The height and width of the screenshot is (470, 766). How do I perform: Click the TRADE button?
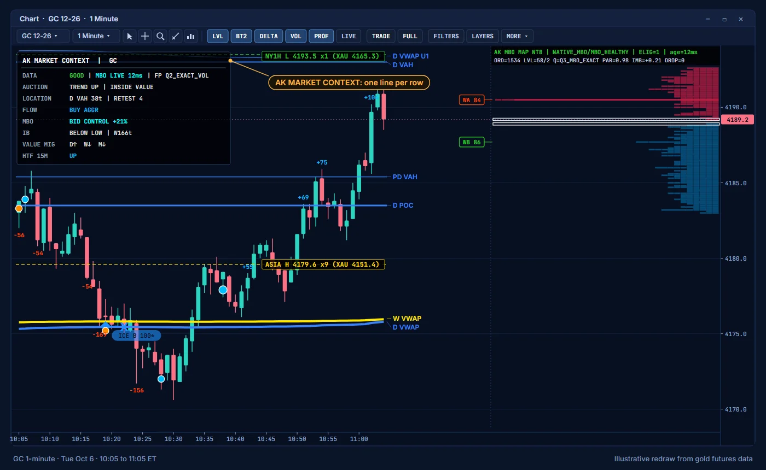pos(381,36)
